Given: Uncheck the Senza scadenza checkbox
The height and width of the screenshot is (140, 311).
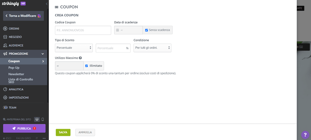Looking at the screenshot, I should point(146,30).
